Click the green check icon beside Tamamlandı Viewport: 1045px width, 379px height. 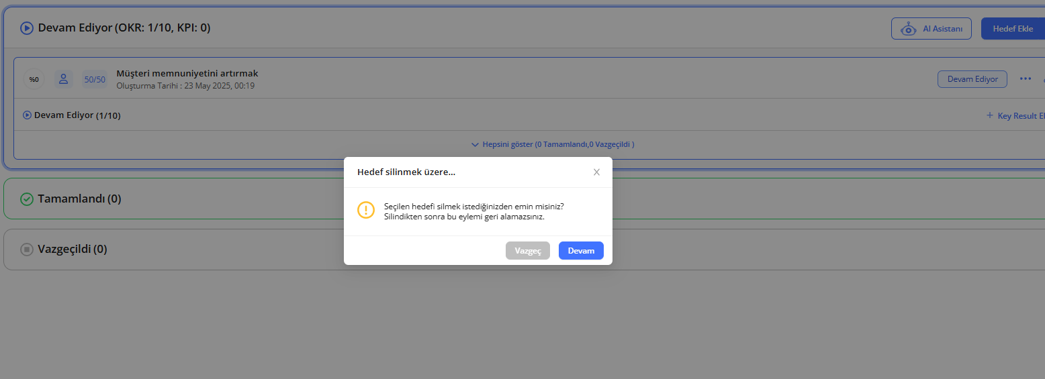click(x=27, y=199)
